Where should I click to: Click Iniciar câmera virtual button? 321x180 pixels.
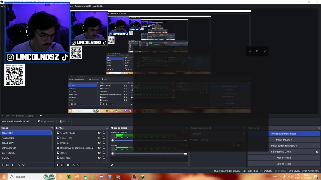(x=281, y=152)
